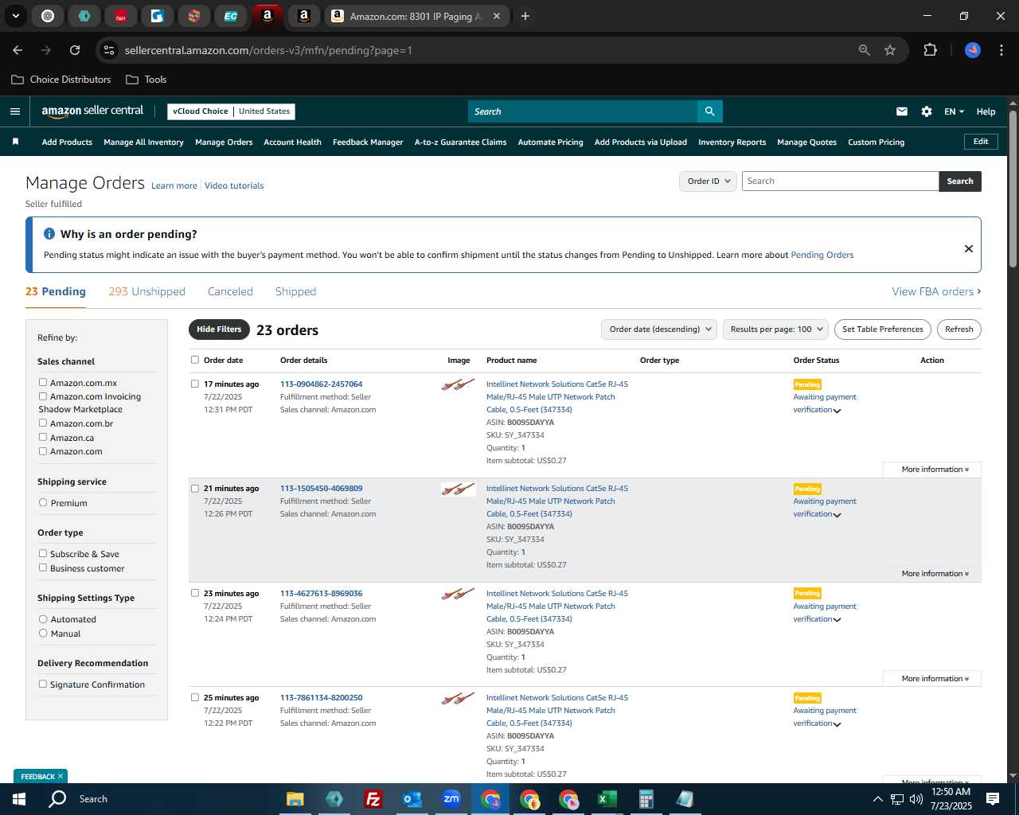The image size is (1019, 815).
Task: Open Excel from the taskbar
Action: pyautogui.click(x=607, y=799)
